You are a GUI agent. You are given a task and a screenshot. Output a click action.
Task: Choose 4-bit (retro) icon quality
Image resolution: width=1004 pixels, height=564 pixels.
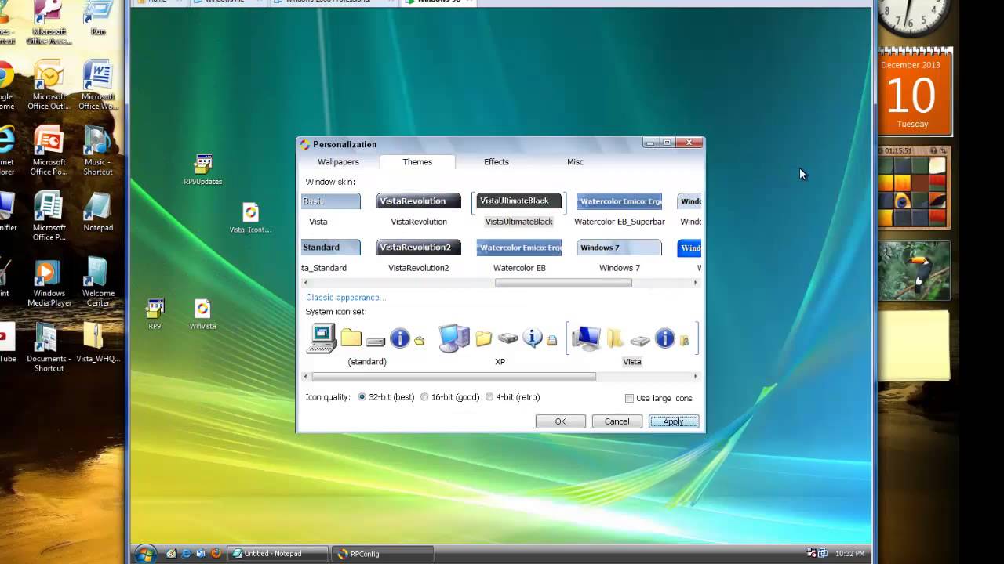point(513,397)
